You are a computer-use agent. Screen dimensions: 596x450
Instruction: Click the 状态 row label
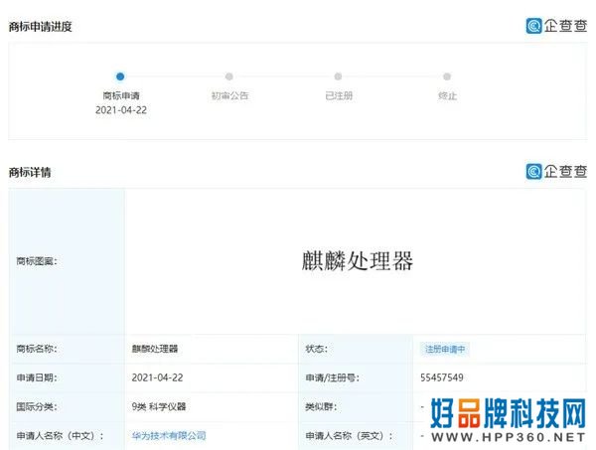[x=316, y=349]
